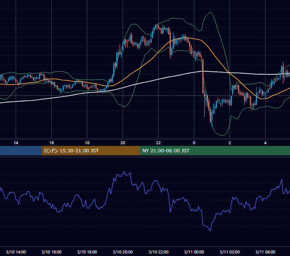Image resolution: width=290 pixels, height=256 pixels.
Task: Click the '18' hour label on price chart axis
Action: (87, 143)
